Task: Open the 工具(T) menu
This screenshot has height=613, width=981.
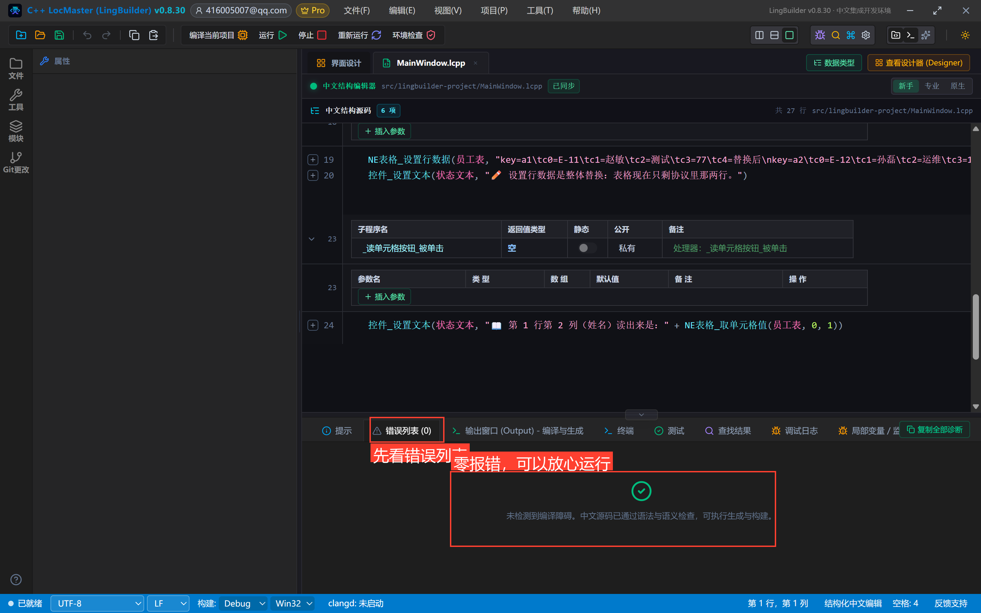Action: tap(540, 11)
